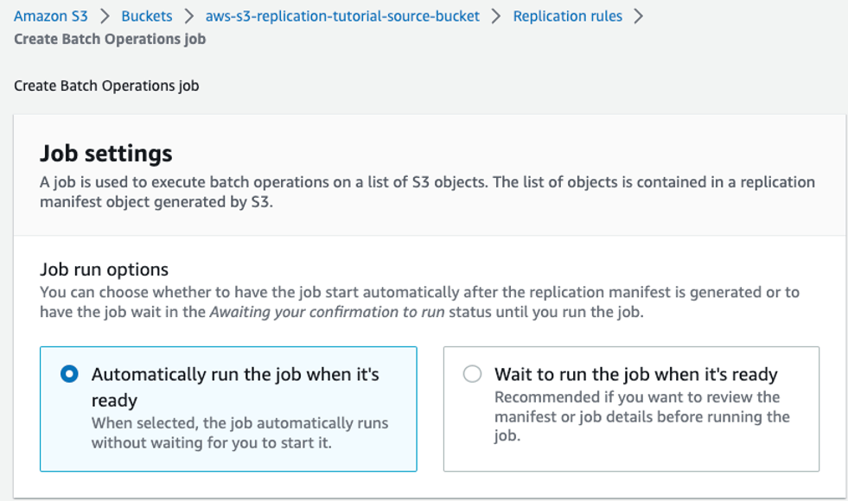848x501 pixels.
Task: Click the chevron after the source bucket name
Action: pyautogui.click(x=495, y=16)
